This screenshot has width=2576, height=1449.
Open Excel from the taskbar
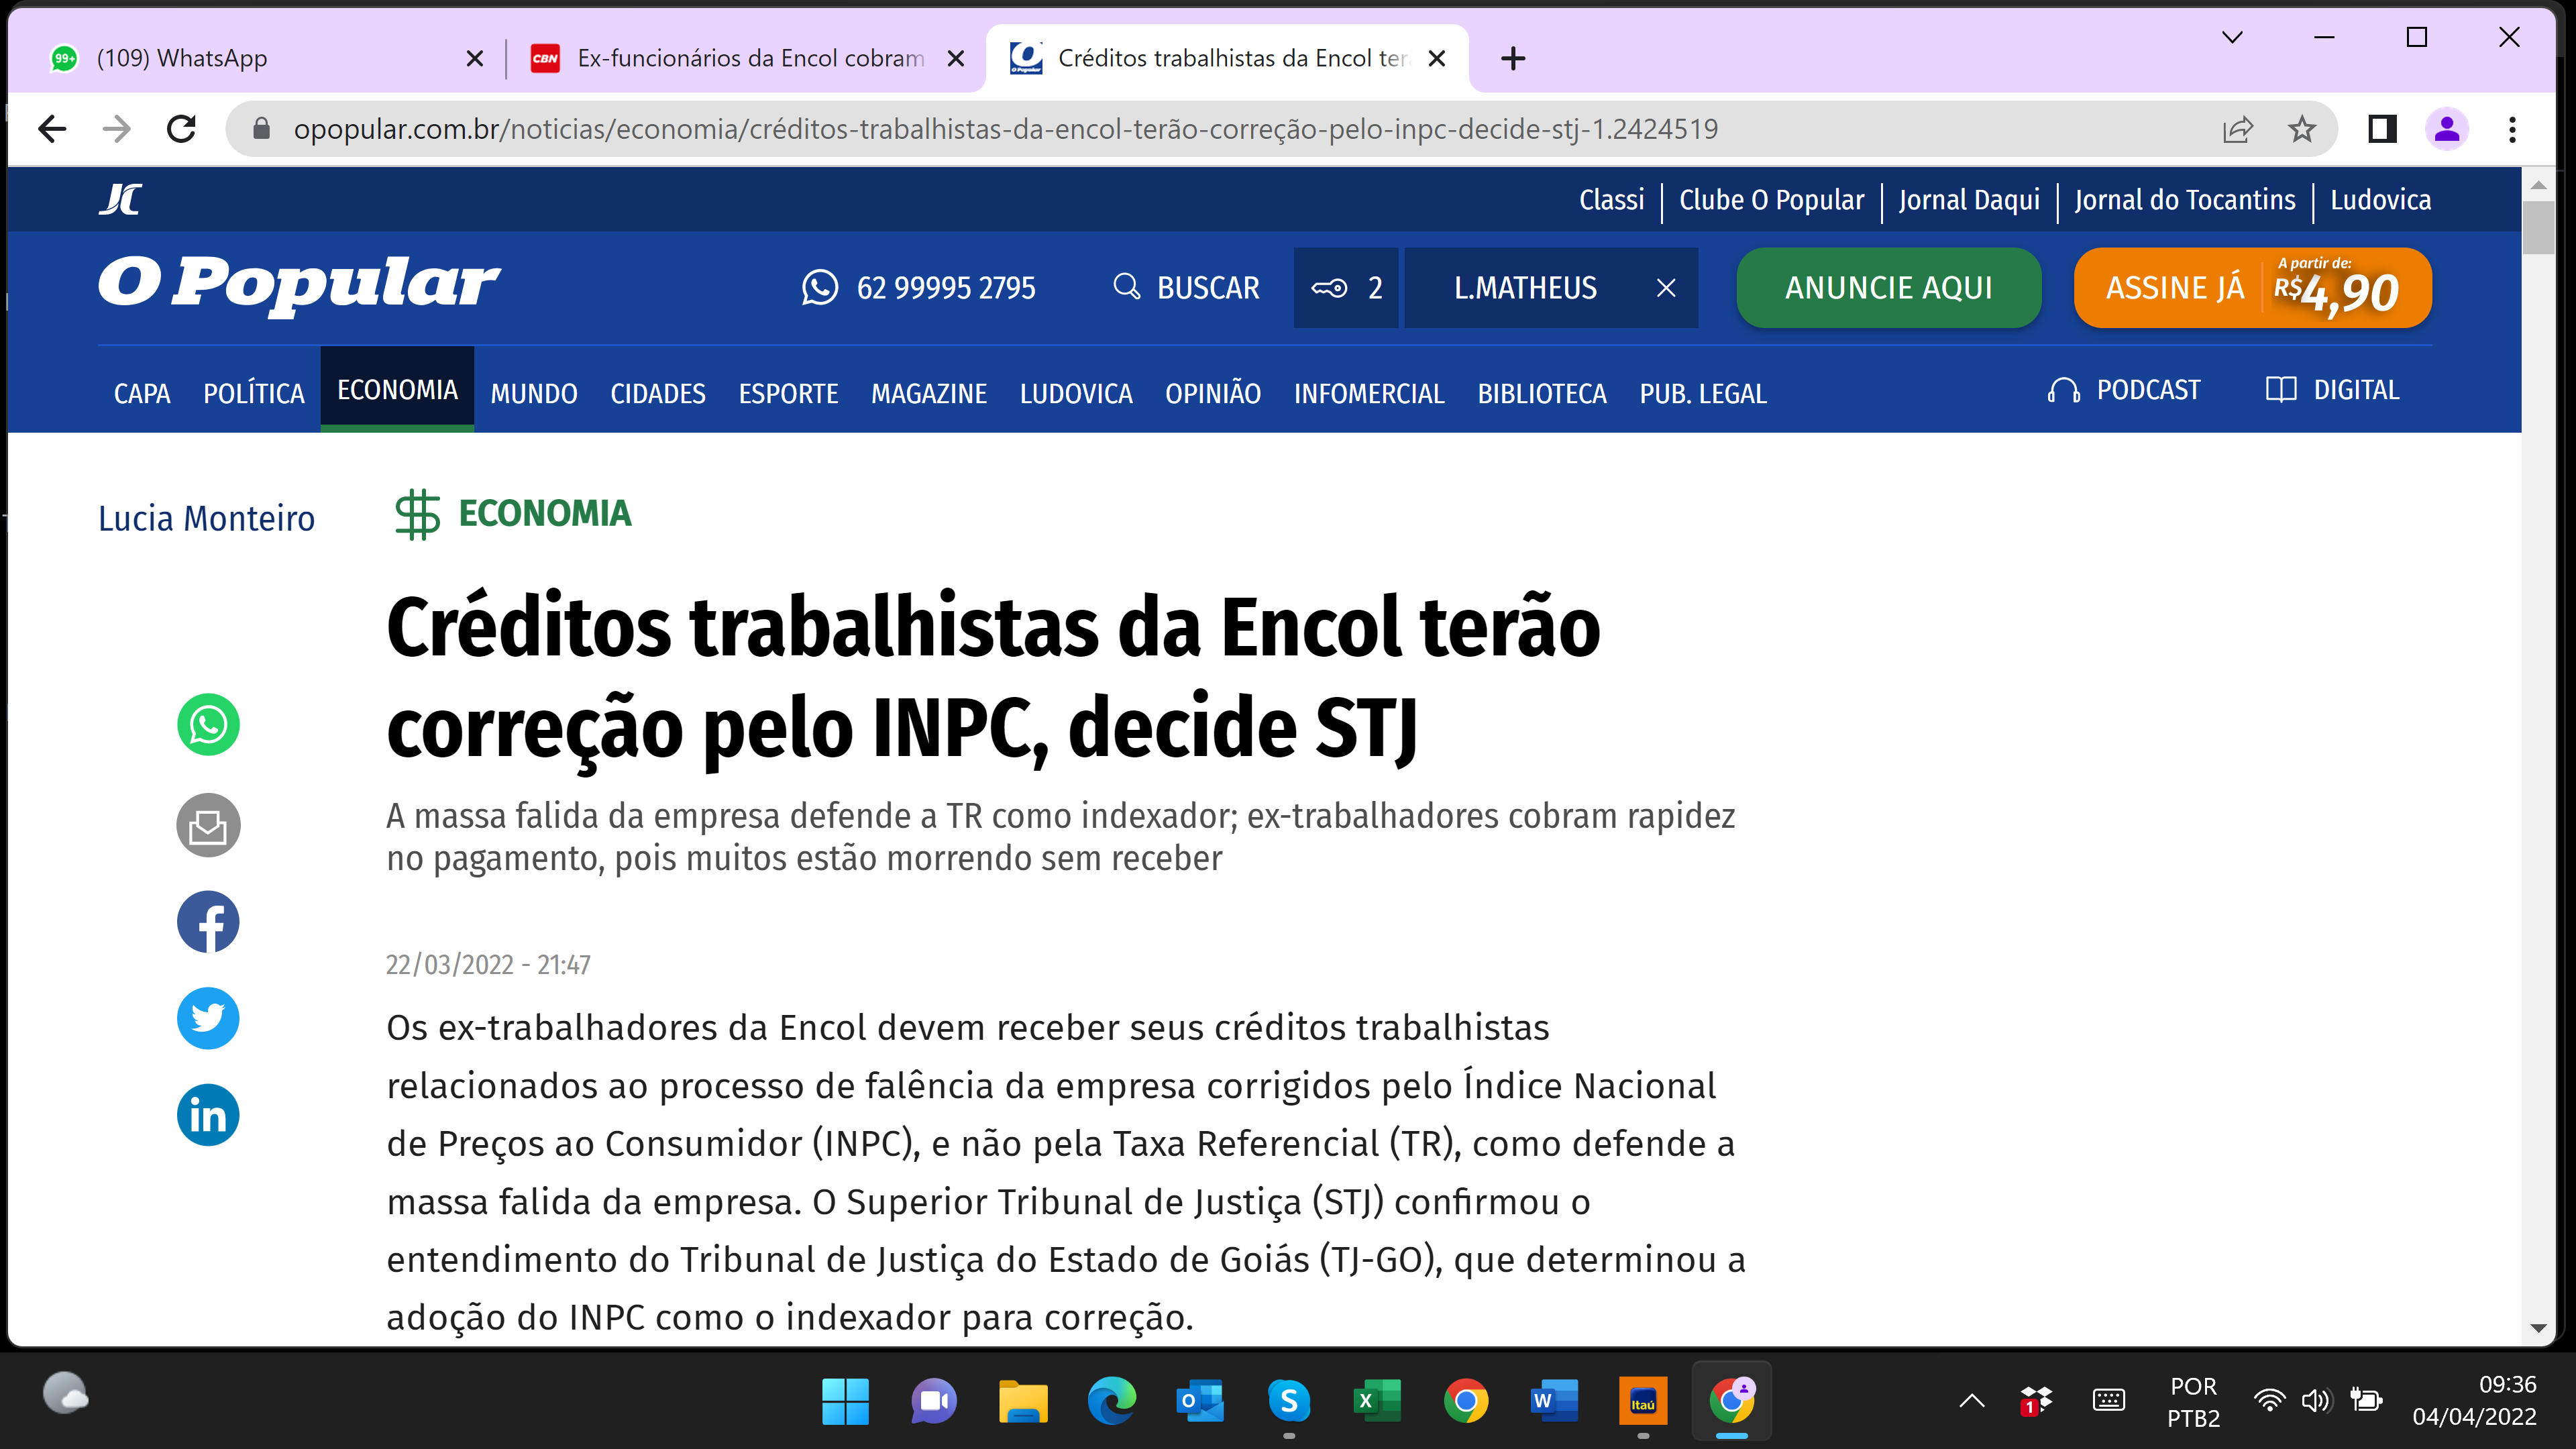tap(1376, 1401)
